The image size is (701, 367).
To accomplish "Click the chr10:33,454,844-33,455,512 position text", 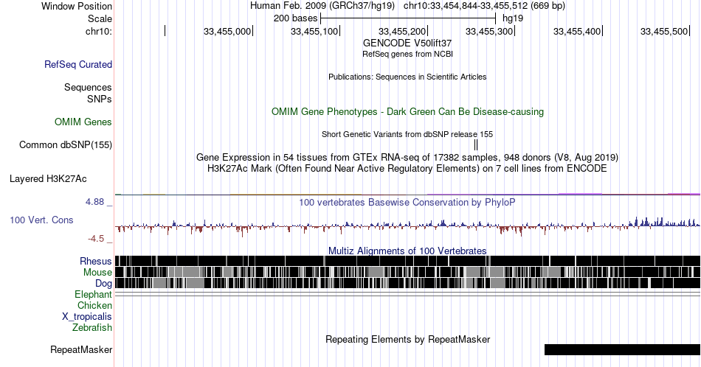I will [x=484, y=6].
